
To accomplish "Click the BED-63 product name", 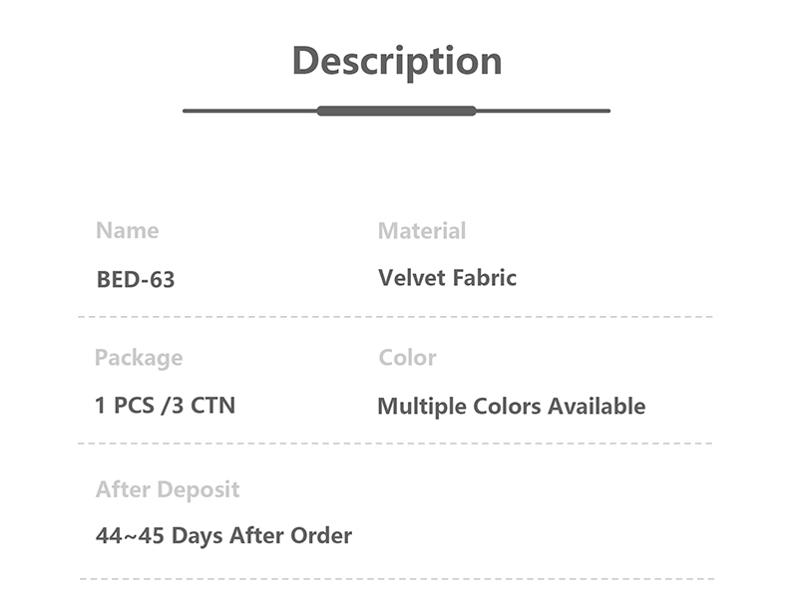I will tap(136, 280).
